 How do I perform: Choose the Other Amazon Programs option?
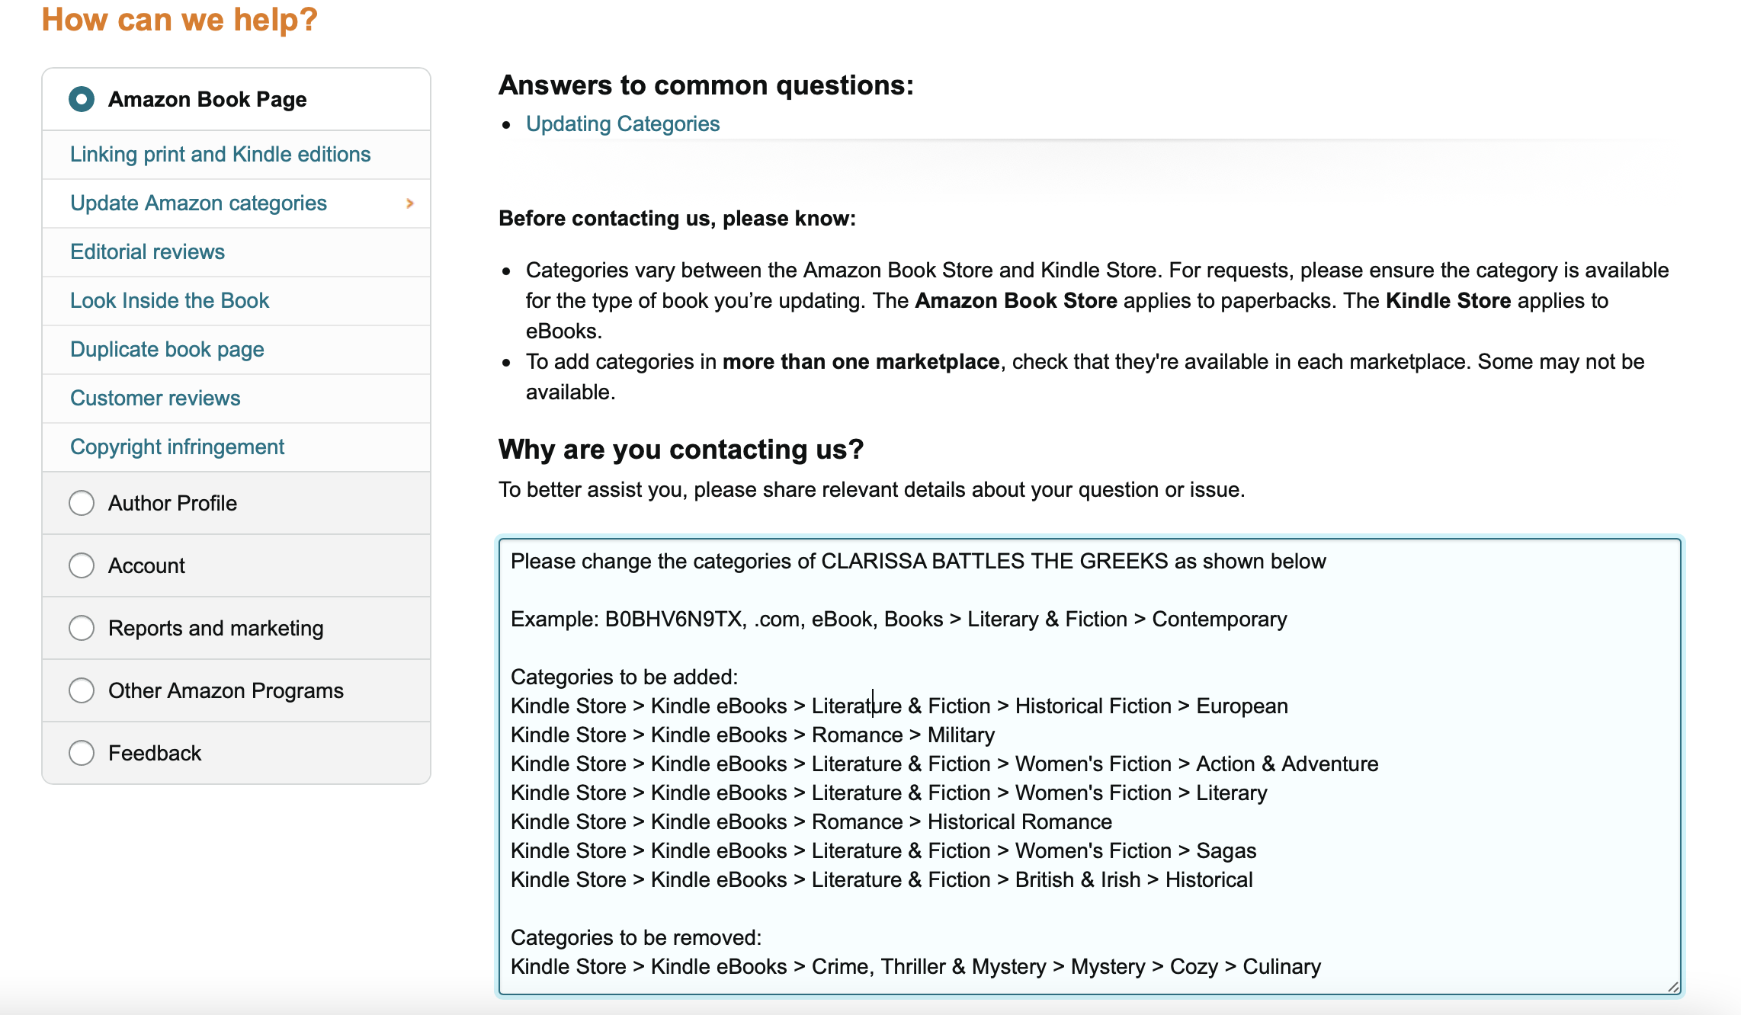(x=82, y=690)
